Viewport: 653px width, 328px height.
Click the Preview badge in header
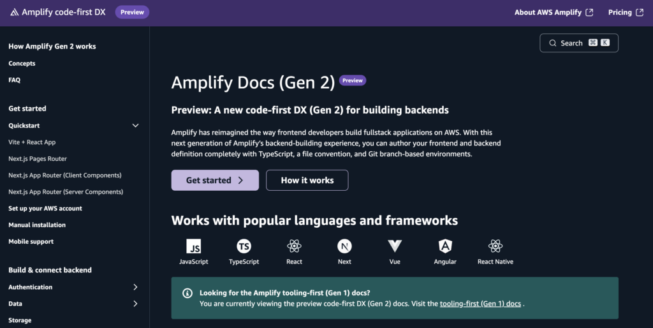(x=132, y=12)
